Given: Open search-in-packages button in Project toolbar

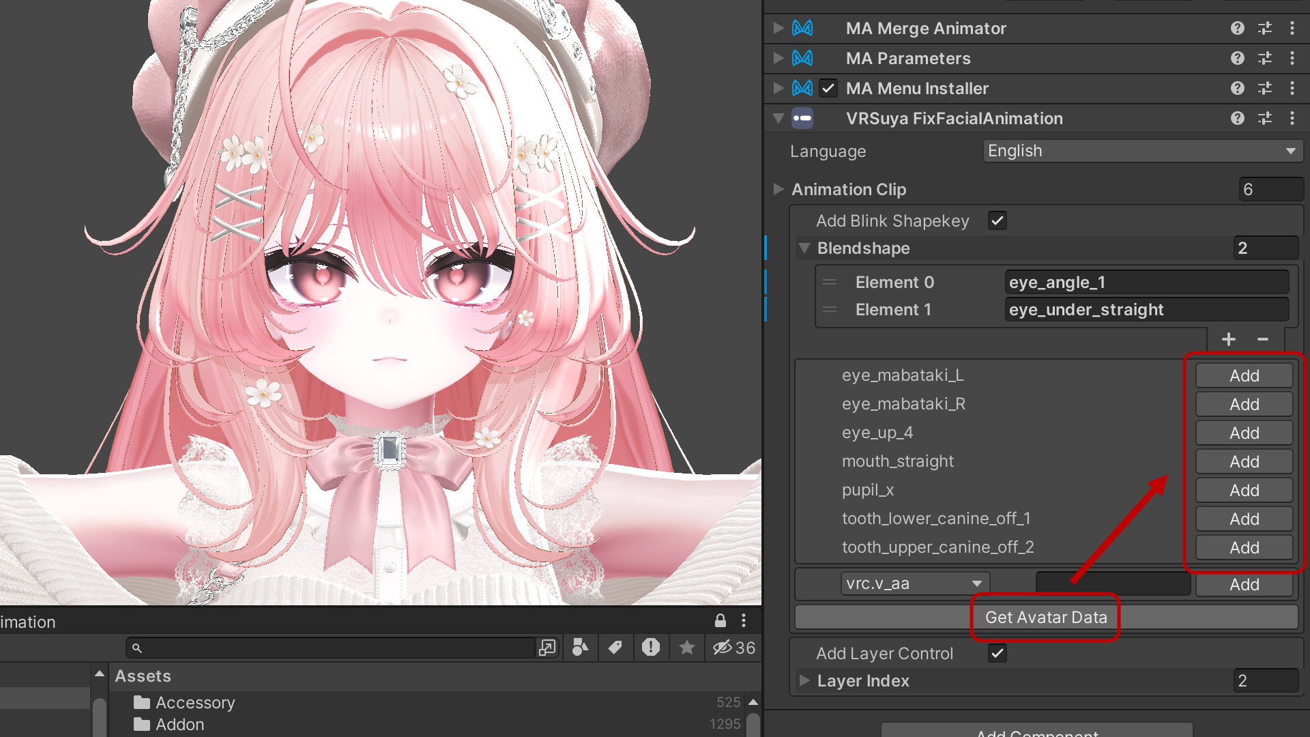Looking at the screenshot, I should tap(547, 648).
